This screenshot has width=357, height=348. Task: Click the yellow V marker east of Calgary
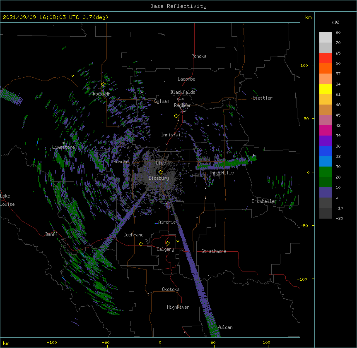pos(178,241)
